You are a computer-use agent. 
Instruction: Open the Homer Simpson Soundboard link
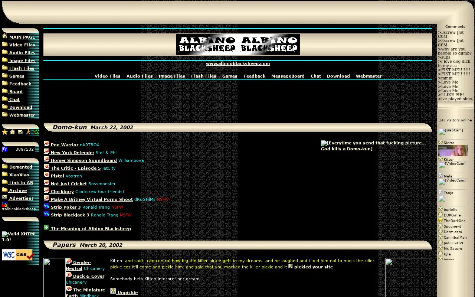[x=83, y=160]
